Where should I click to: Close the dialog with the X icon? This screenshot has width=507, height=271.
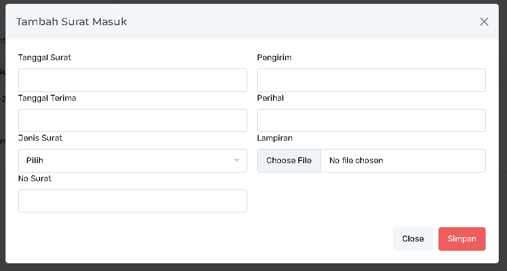(484, 22)
